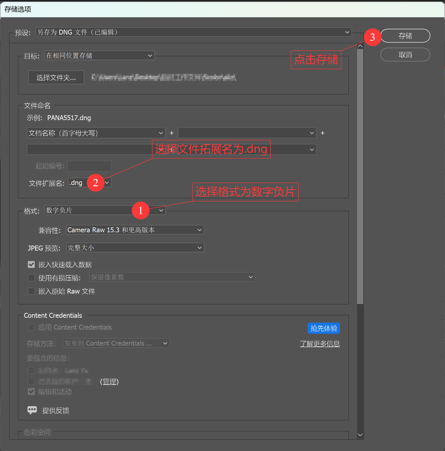
Task: Click the feedback speech bubble icon
Action: click(x=32, y=410)
